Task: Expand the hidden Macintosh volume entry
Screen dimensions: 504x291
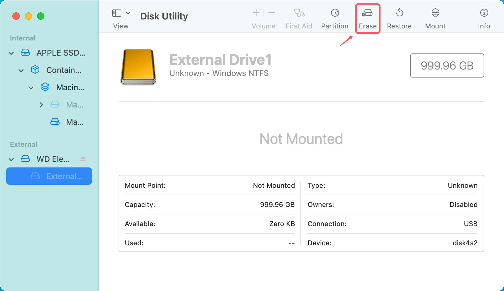Action: (x=41, y=104)
